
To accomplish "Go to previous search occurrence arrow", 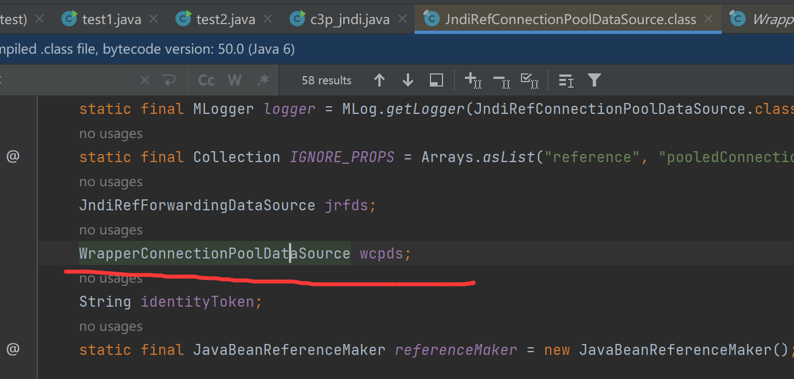I will (379, 81).
